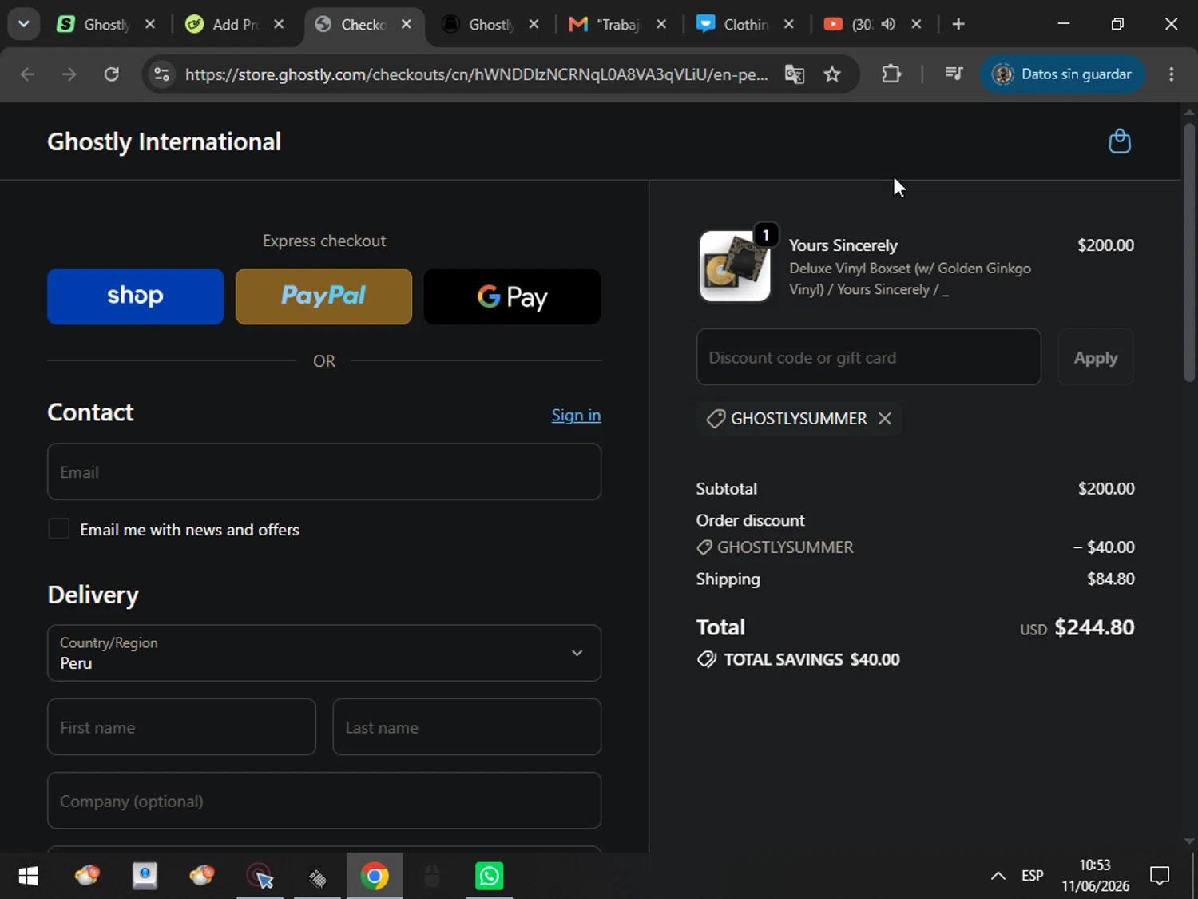Screen dimensions: 1198x899
Task: Switch to the Gmail "Trabaj" tab
Action: coord(617,24)
